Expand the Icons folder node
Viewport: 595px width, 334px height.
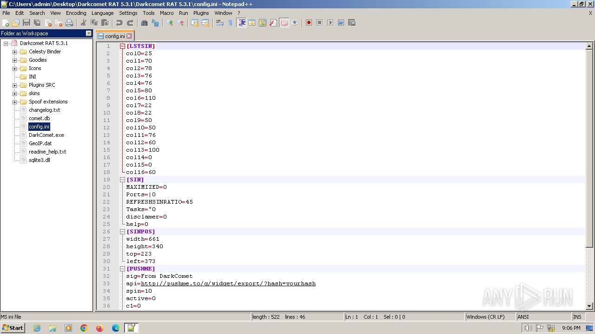(14, 68)
